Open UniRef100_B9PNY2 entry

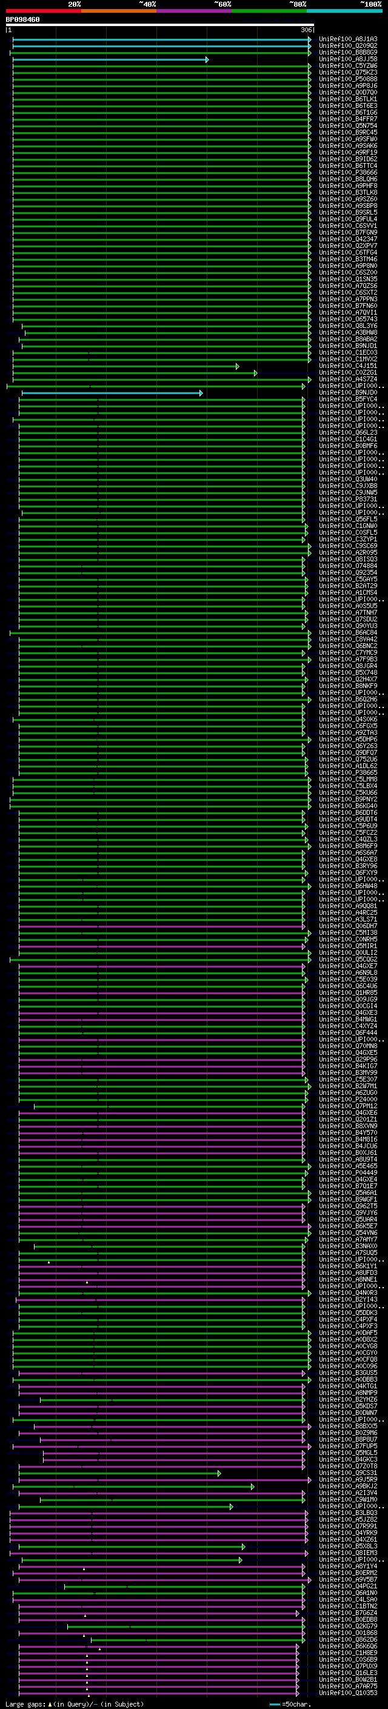tap(348, 799)
